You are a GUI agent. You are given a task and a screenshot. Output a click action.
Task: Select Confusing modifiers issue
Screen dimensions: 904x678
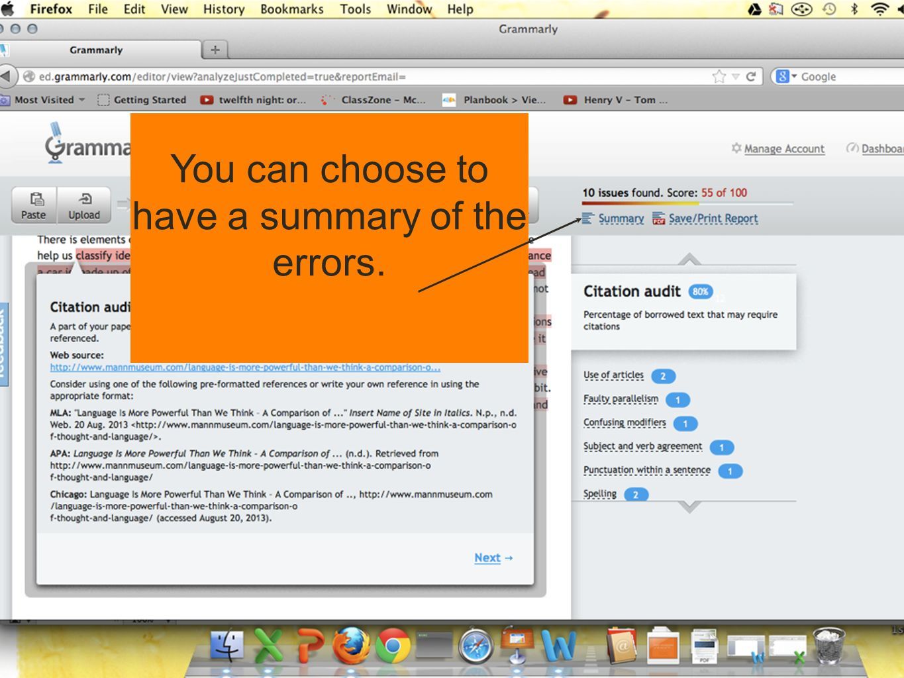coord(625,423)
